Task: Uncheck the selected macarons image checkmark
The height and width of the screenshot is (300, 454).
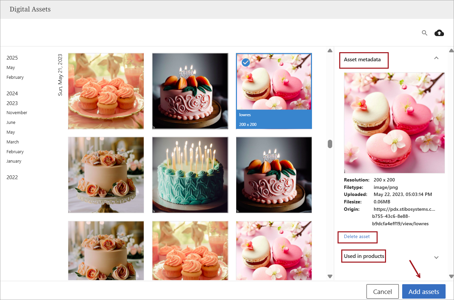Action: pyautogui.click(x=246, y=62)
